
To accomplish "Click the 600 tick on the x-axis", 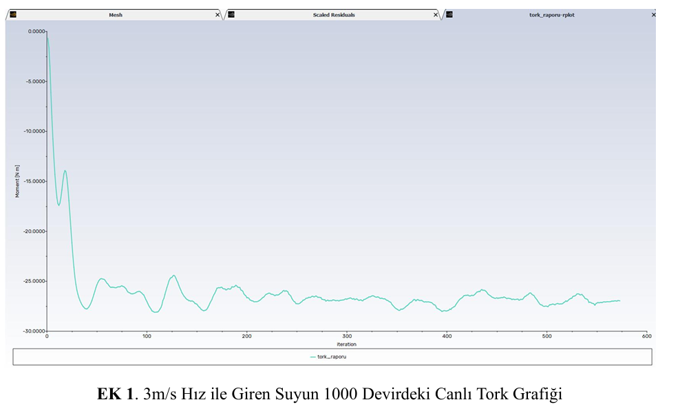I will pyautogui.click(x=646, y=336).
